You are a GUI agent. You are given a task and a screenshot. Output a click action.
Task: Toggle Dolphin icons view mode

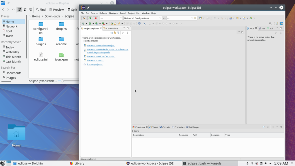point(20,10)
